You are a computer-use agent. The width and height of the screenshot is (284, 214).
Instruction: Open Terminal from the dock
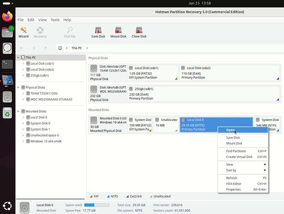(8, 64)
